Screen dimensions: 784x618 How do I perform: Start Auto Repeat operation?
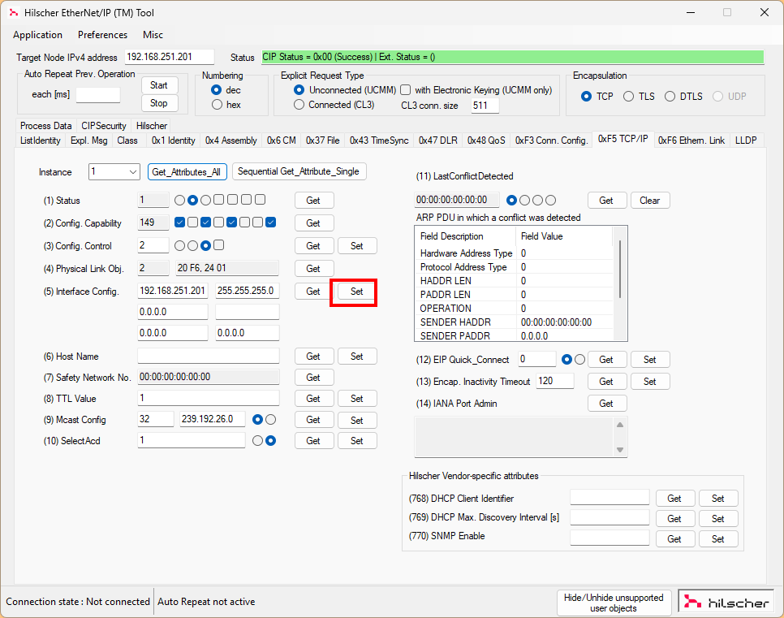[159, 85]
